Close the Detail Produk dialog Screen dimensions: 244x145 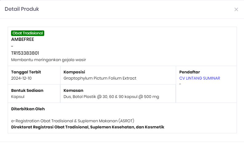click(236, 10)
